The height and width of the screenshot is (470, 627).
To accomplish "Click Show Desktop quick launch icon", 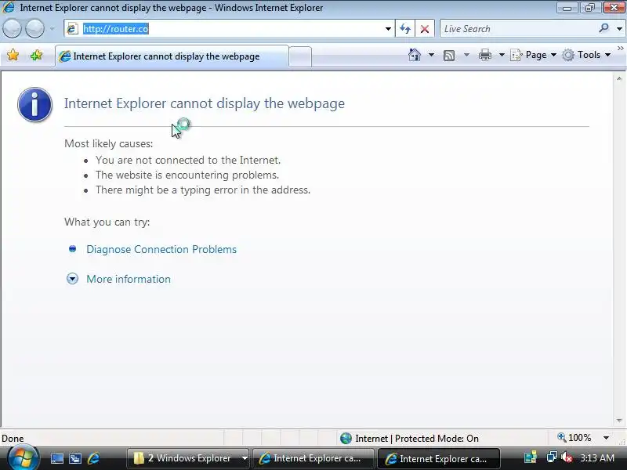I will [x=56, y=458].
